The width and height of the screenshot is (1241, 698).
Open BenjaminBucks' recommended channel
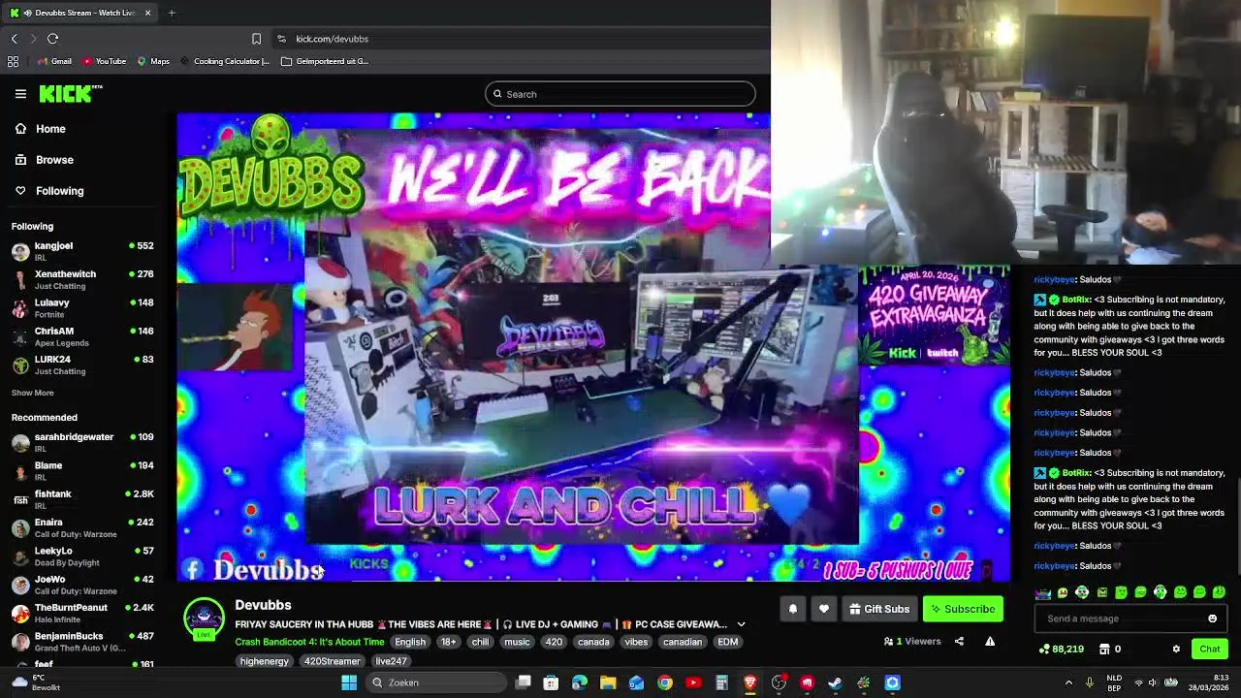click(x=82, y=641)
